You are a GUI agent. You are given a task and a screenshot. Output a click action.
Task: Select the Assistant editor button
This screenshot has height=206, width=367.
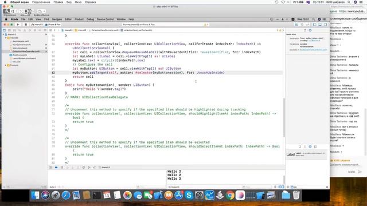pos(302,25)
